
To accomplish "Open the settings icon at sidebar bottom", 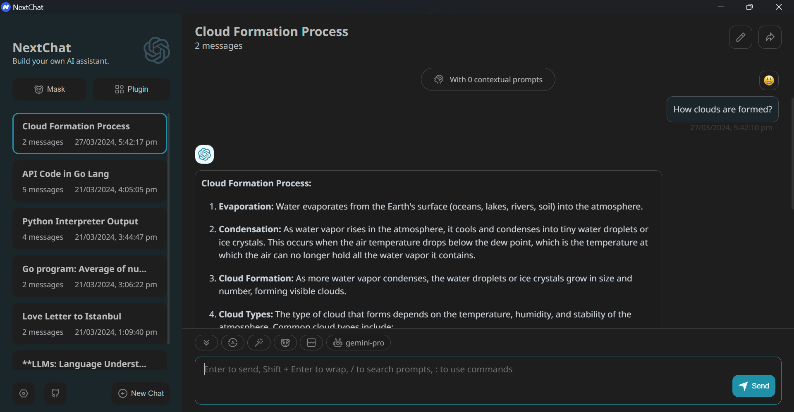I will (24, 393).
